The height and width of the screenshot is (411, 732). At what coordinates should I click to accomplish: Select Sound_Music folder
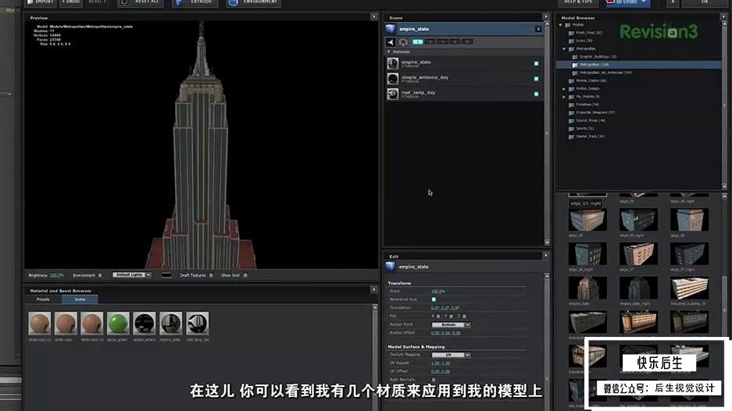coord(590,120)
